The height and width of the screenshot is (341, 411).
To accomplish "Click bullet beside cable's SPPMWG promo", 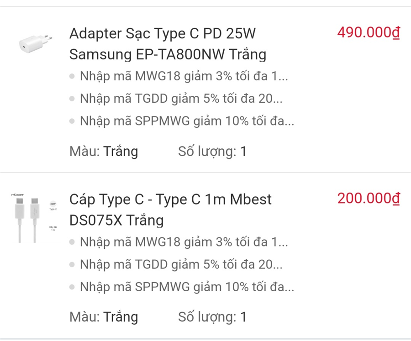I will click(x=72, y=287).
